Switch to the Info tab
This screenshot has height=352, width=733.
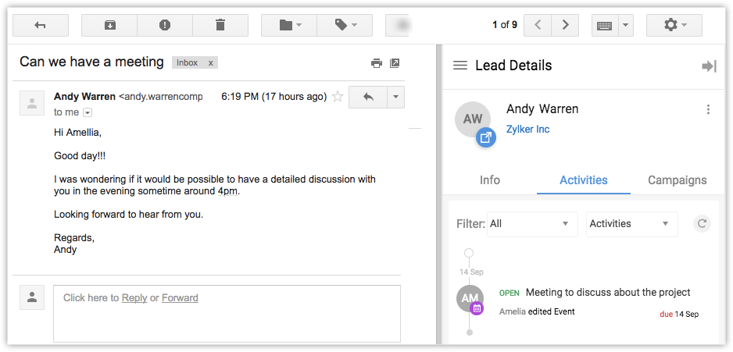pyautogui.click(x=490, y=180)
